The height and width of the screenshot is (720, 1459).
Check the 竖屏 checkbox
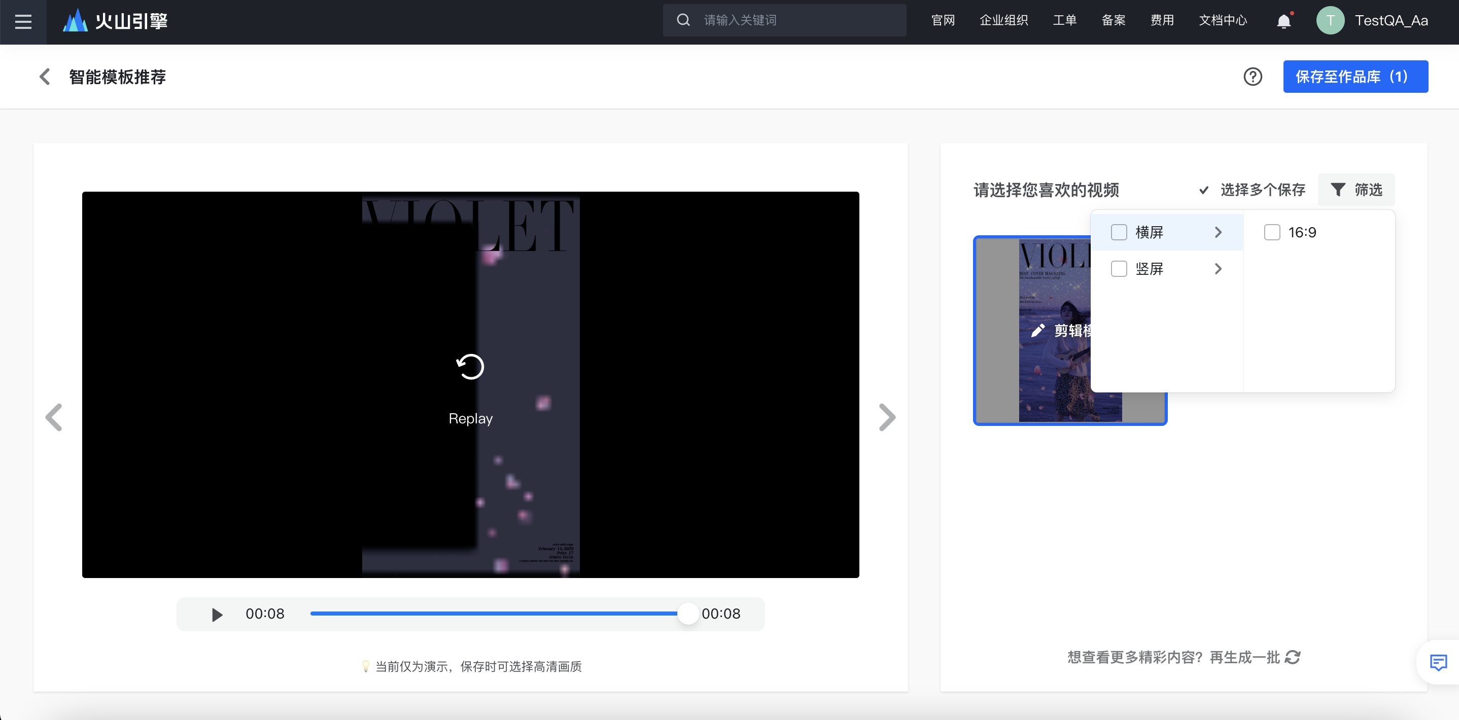point(1119,269)
